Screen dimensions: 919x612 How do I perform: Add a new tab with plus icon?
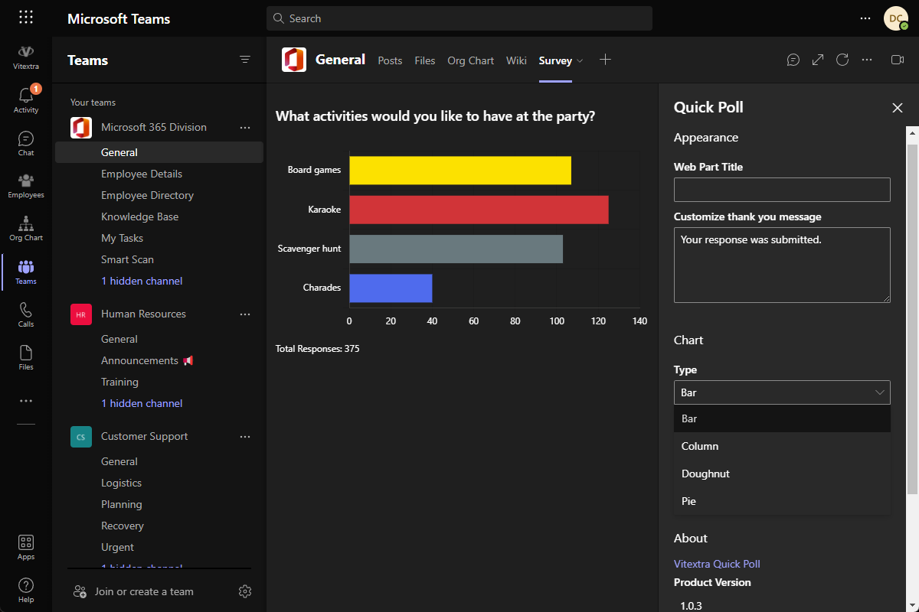(605, 60)
